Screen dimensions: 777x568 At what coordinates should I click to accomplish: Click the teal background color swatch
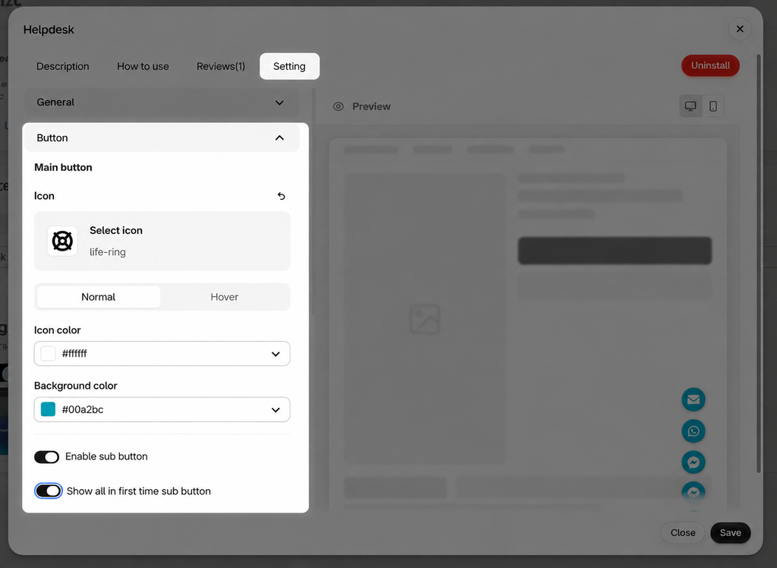(48, 410)
